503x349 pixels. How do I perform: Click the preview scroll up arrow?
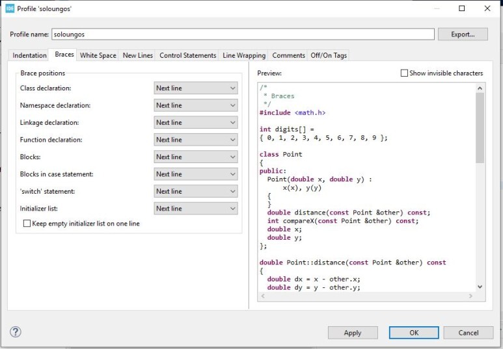[x=480, y=88]
